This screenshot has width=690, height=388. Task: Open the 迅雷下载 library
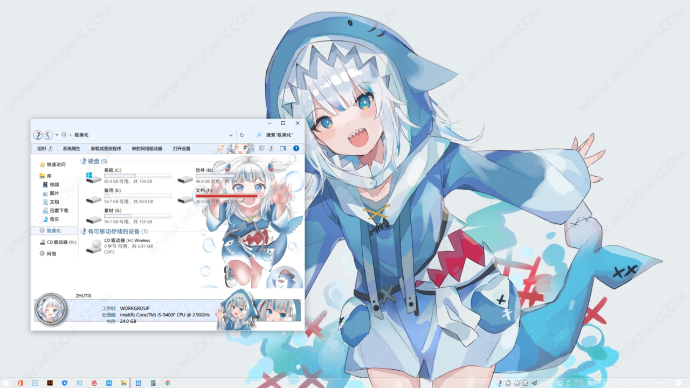(x=56, y=211)
